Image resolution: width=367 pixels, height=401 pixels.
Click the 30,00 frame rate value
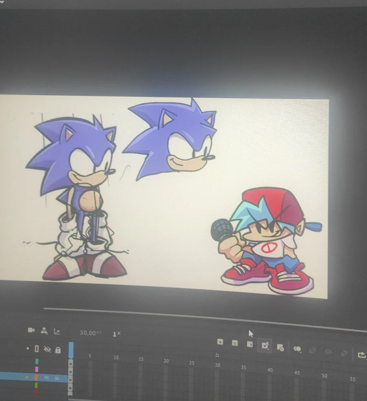[x=88, y=333]
